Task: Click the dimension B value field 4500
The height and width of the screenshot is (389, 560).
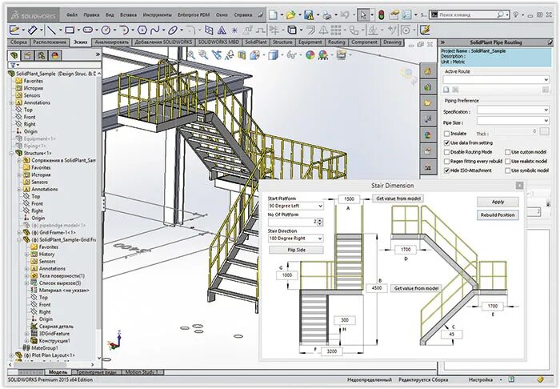Action: (x=377, y=288)
